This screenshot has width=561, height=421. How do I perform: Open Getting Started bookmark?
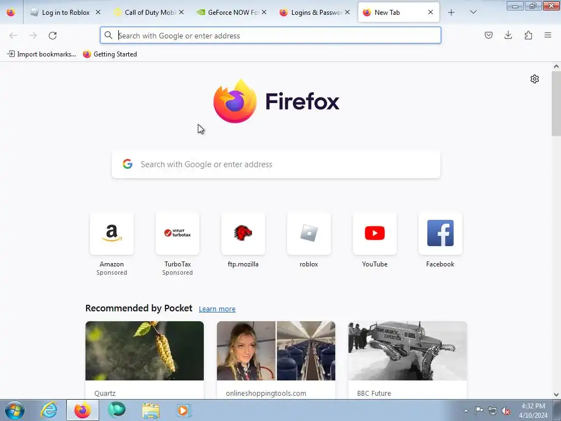pyautogui.click(x=110, y=54)
